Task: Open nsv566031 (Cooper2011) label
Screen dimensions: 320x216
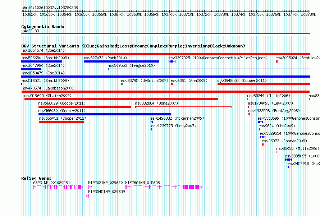Action: click(x=63, y=118)
